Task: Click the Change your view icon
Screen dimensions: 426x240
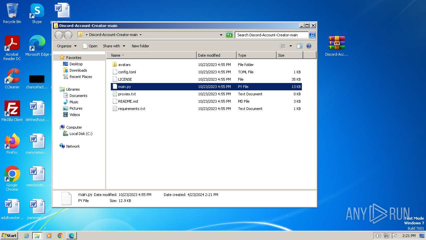Action: 283,46
